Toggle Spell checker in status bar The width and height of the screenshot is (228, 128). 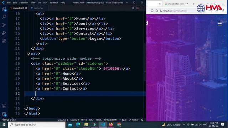pyautogui.click(x=123, y=120)
